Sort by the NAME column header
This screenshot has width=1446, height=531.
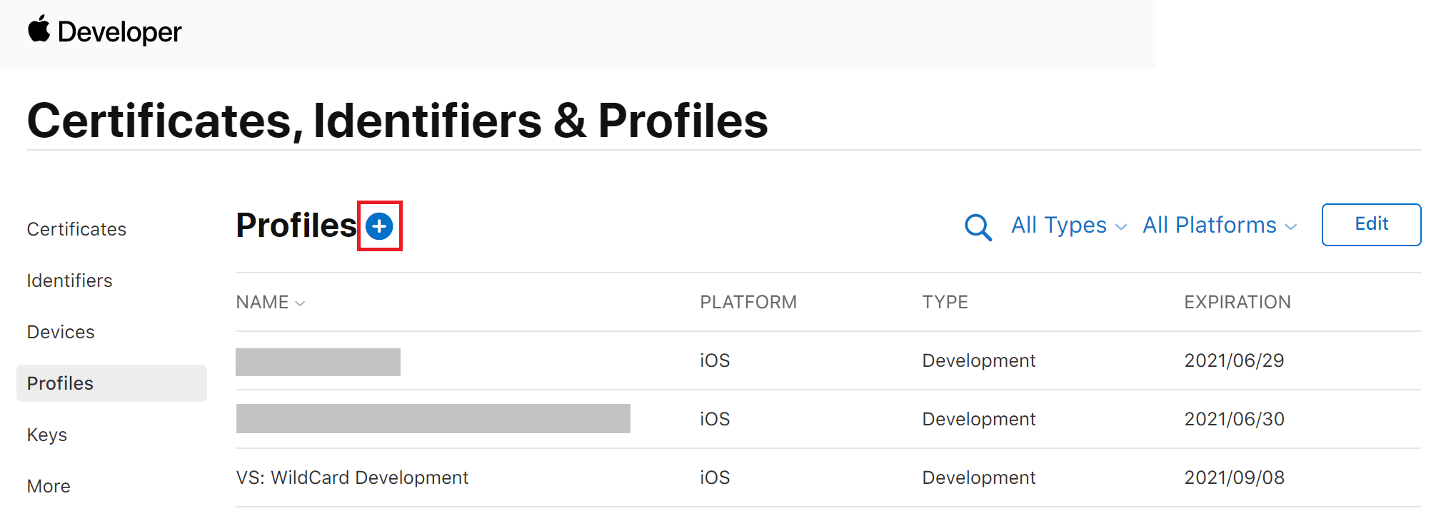270,303
